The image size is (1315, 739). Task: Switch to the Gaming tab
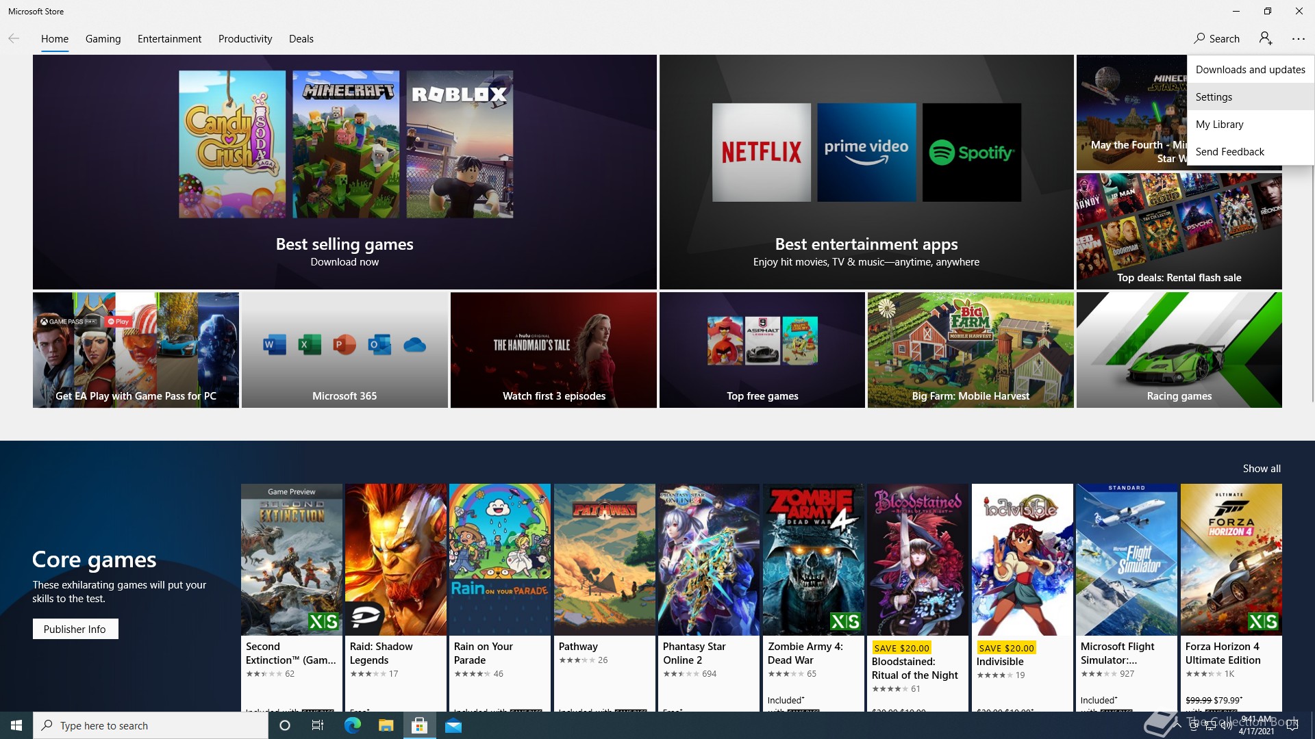[103, 39]
